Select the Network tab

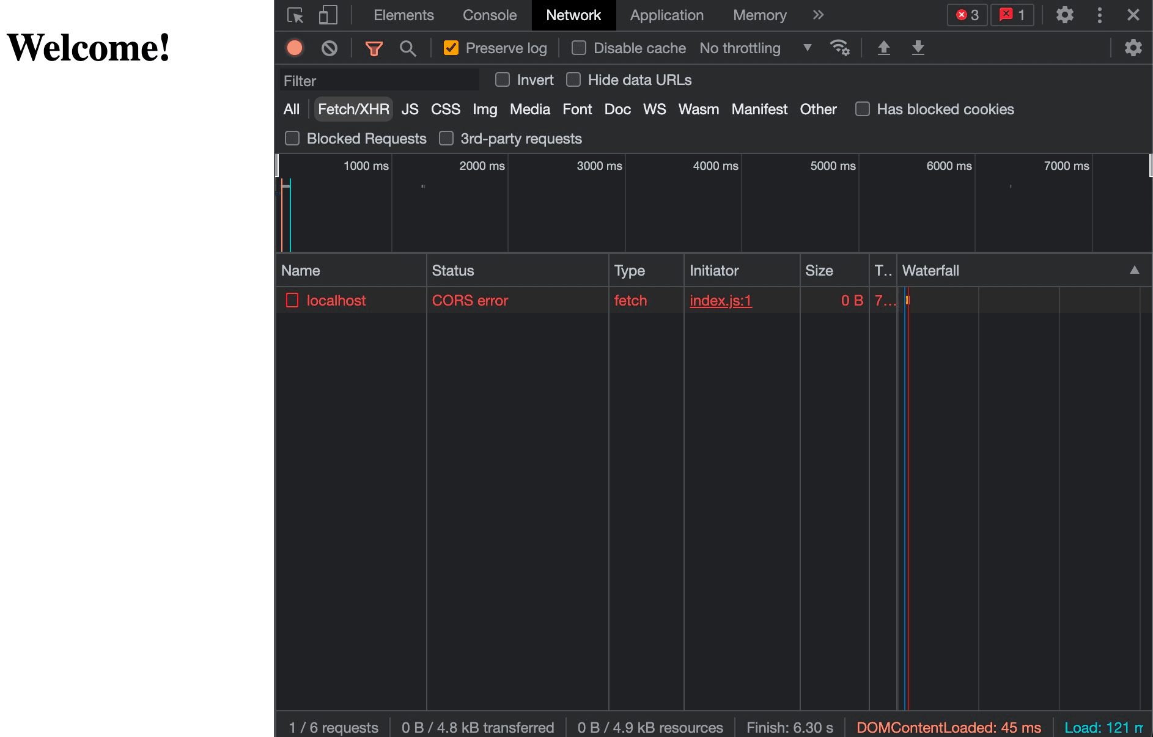tap(573, 15)
